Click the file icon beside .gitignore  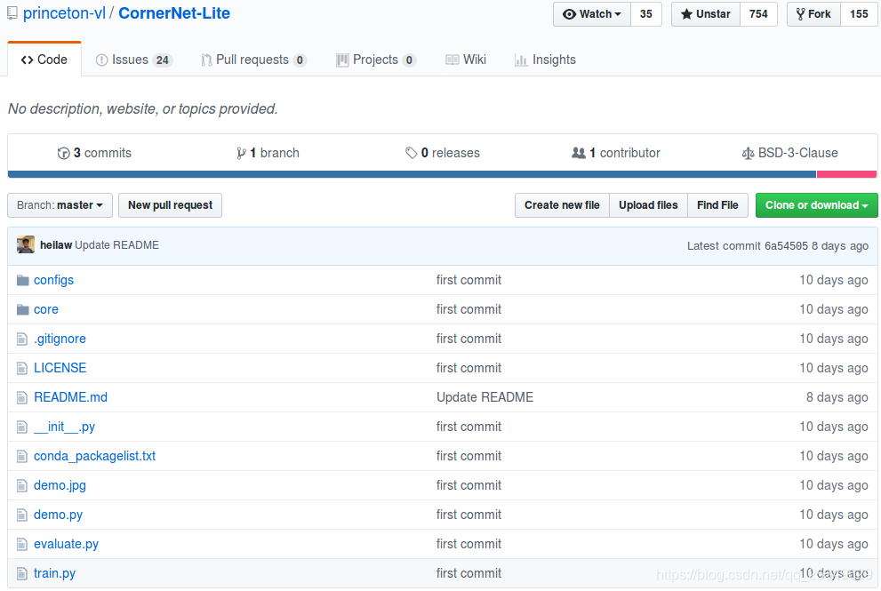pyautogui.click(x=22, y=339)
